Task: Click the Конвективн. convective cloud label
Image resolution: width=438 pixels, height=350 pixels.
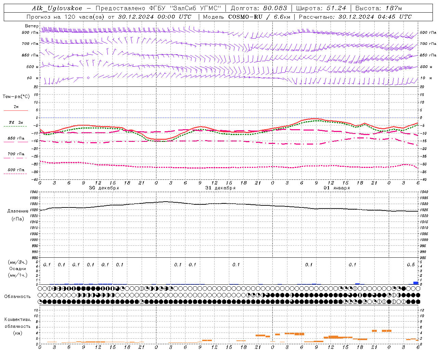Action: click(x=18, y=320)
